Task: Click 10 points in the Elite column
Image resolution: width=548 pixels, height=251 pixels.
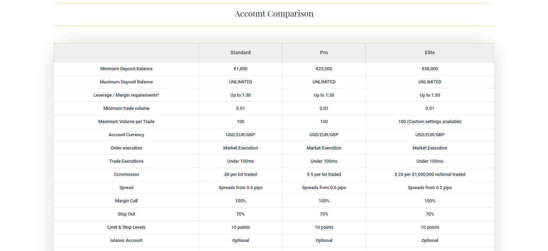Action: [430, 227]
